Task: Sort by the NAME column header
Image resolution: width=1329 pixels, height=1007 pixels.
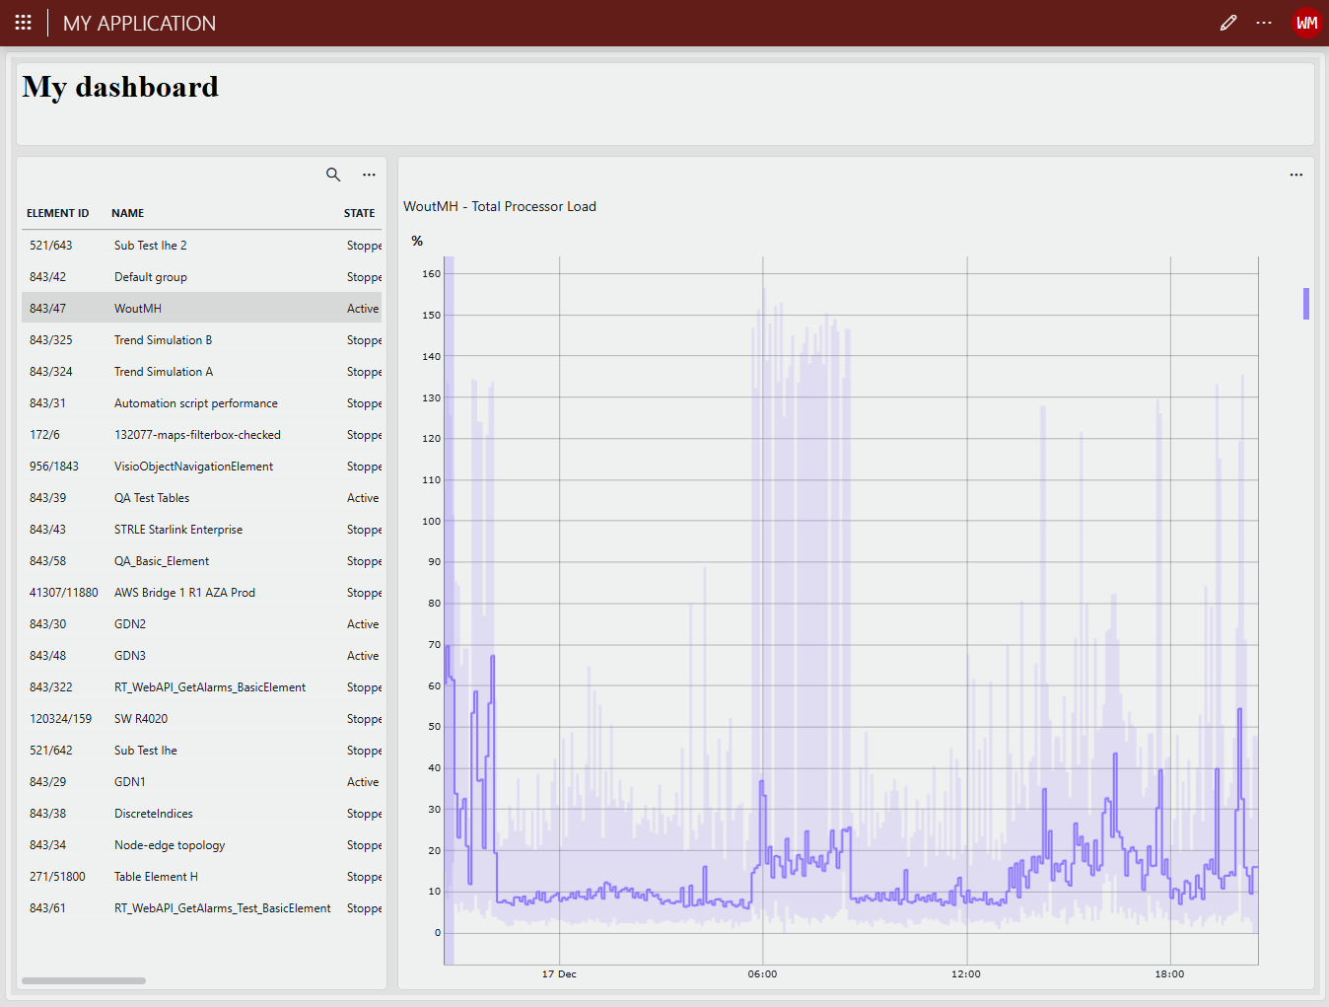Action: pyautogui.click(x=127, y=213)
